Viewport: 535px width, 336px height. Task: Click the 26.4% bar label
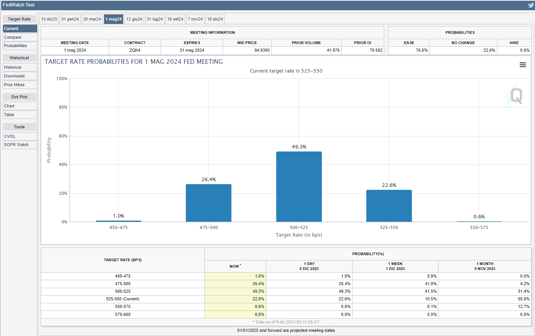click(209, 179)
